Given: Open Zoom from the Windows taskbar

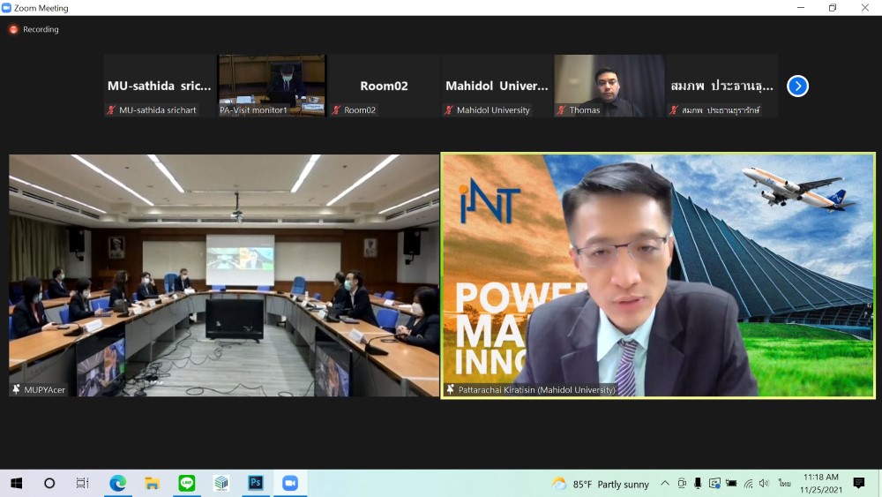Looking at the screenshot, I should pos(289,483).
